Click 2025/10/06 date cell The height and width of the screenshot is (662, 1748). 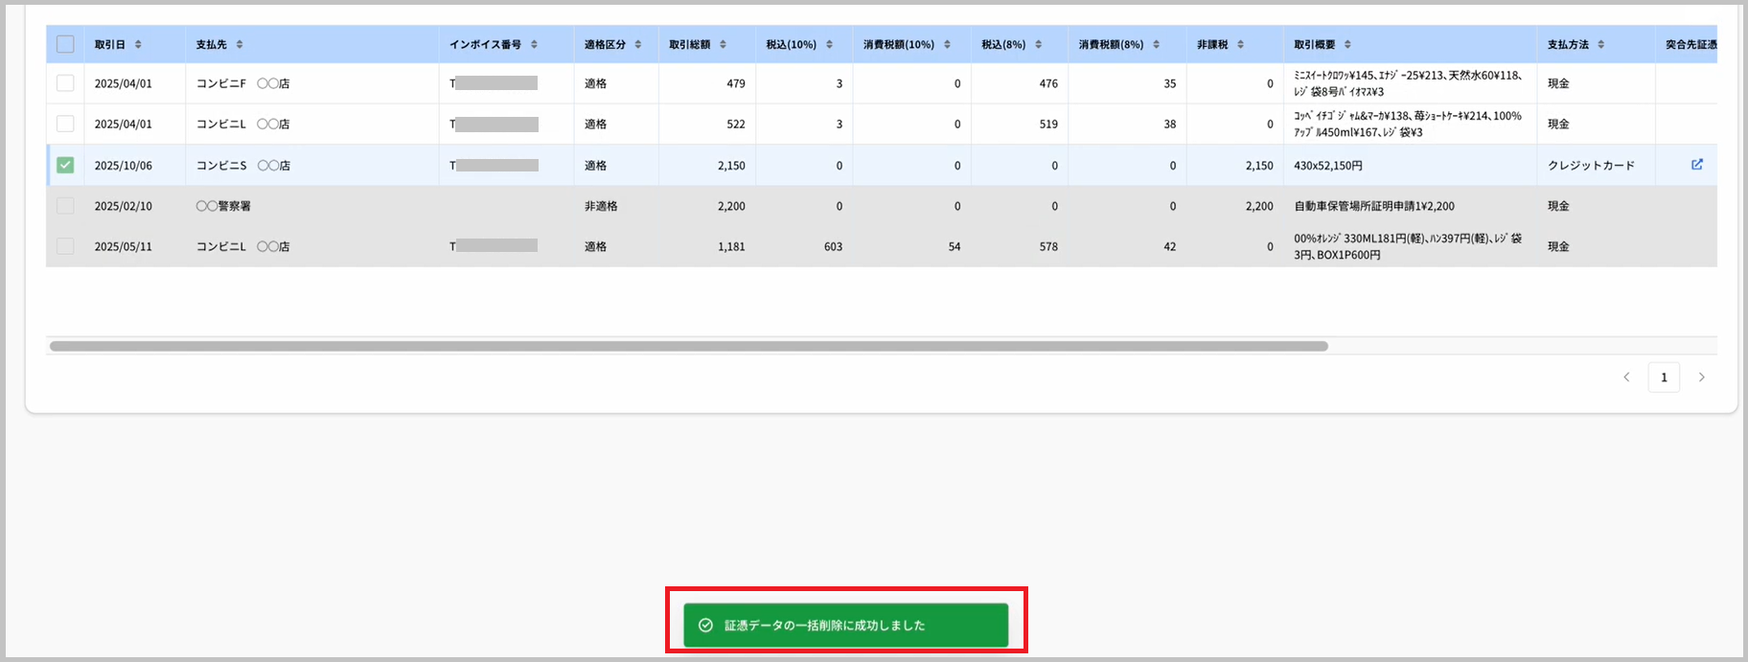pyautogui.click(x=123, y=166)
